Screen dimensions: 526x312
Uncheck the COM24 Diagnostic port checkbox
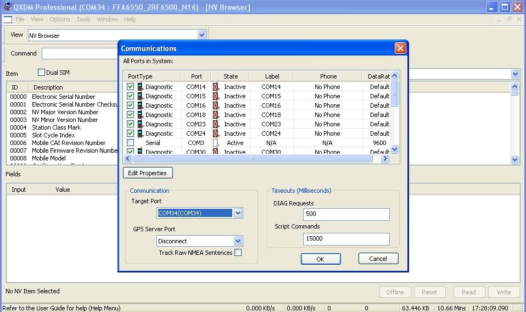pyautogui.click(x=130, y=133)
